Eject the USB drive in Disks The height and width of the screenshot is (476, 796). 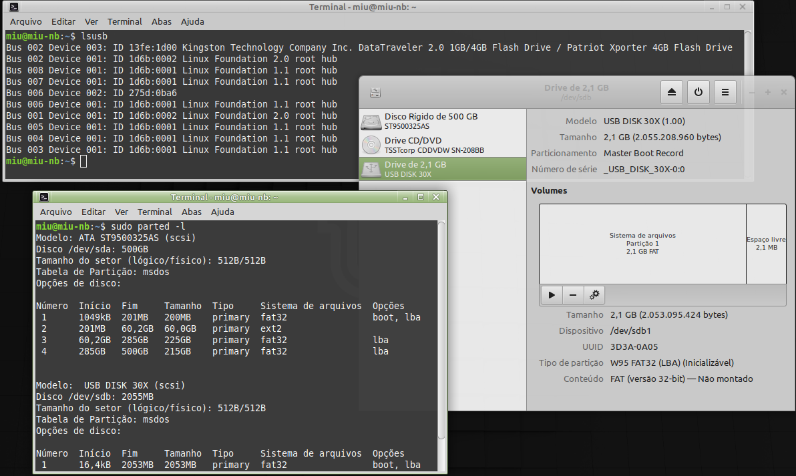(x=672, y=92)
